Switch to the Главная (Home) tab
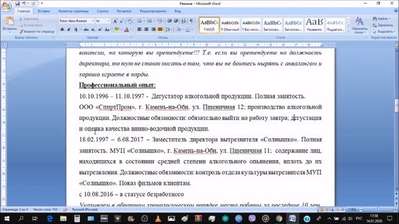The width and height of the screenshot is (399, 224). point(24,11)
